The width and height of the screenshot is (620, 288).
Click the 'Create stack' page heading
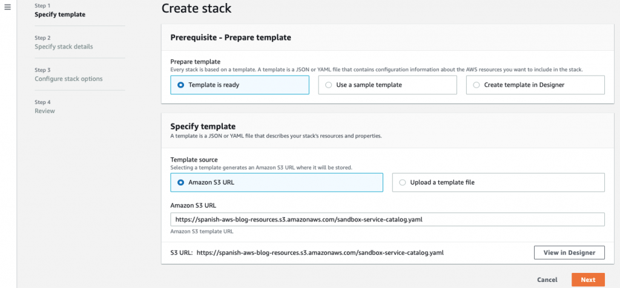tap(196, 8)
